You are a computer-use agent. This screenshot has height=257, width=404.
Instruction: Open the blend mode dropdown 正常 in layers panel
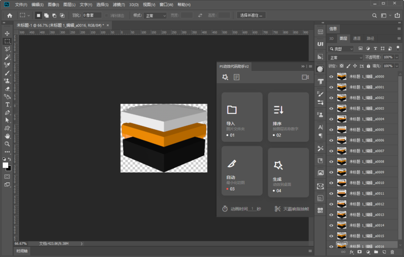(345, 58)
